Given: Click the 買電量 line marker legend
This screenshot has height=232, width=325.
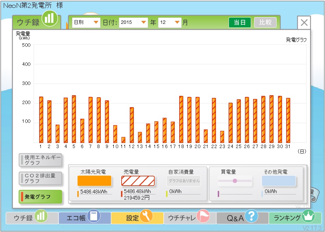Looking at the screenshot, I should [235, 181].
